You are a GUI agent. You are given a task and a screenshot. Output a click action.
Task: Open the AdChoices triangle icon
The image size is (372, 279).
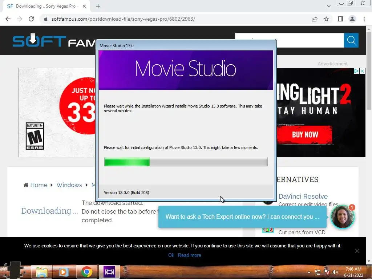coord(356,71)
